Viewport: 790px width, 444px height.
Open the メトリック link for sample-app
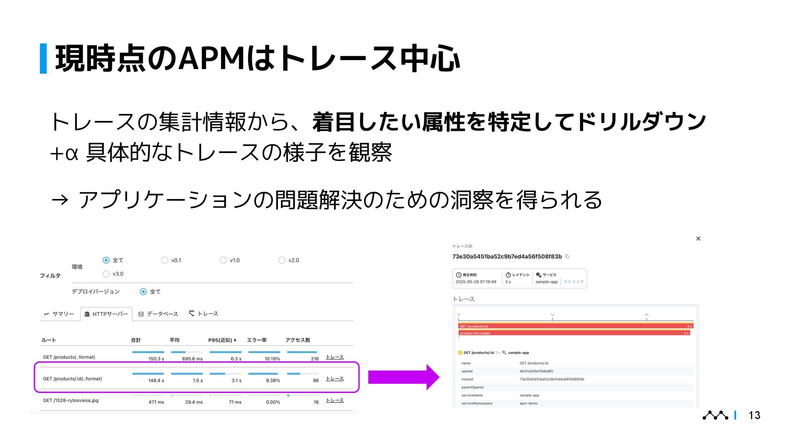pyautogui.click(x=574, y=282)
